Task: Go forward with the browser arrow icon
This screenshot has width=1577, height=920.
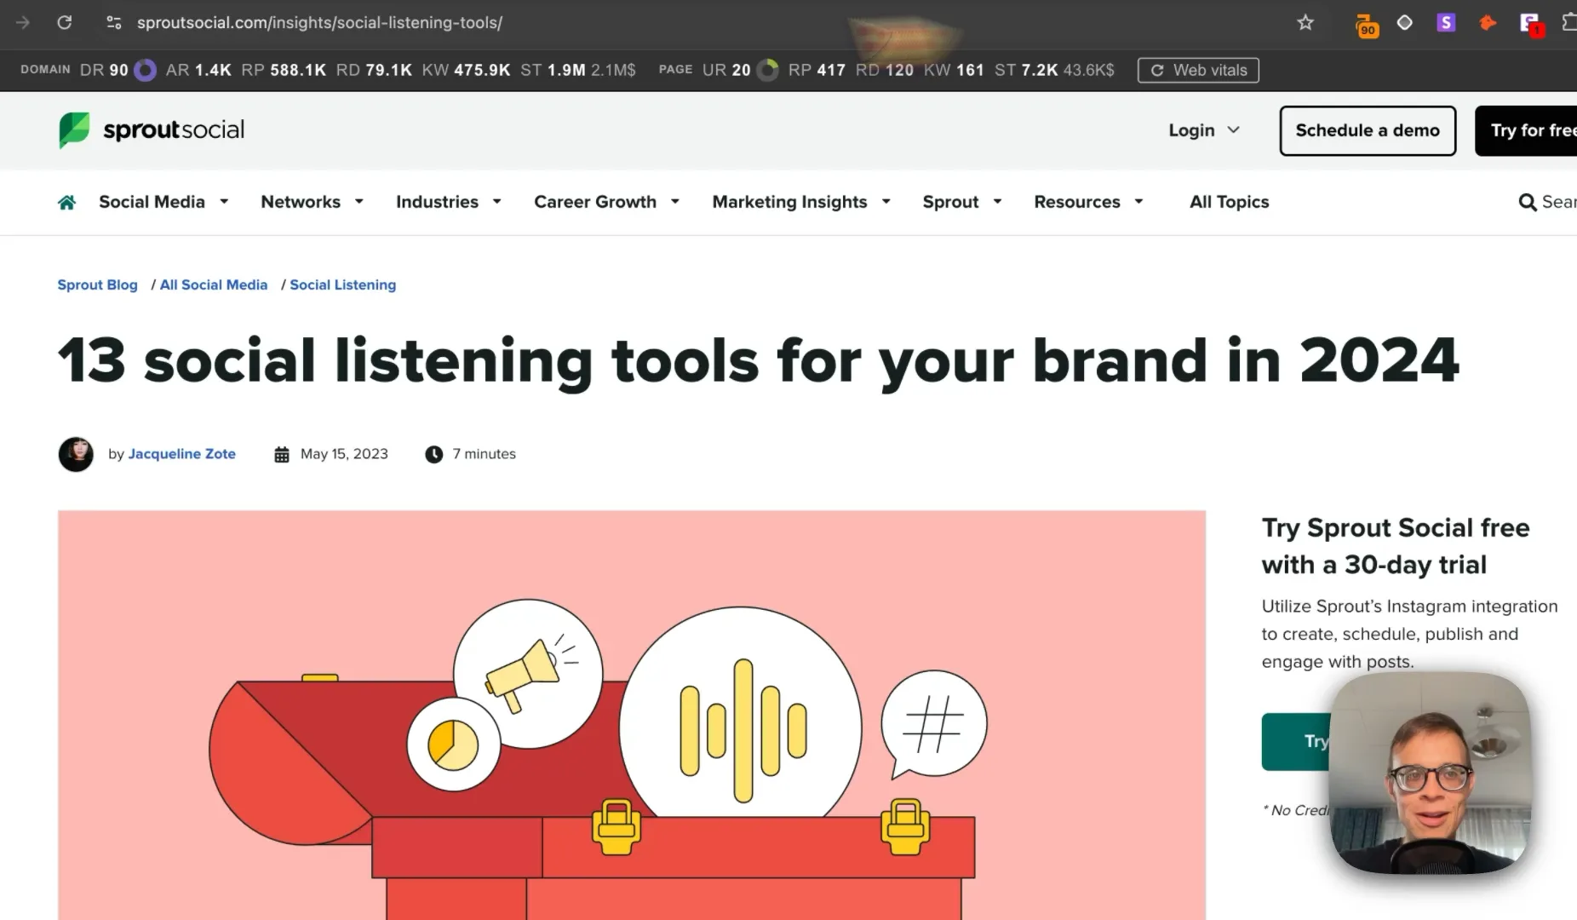Action: [x=23, y=22]
